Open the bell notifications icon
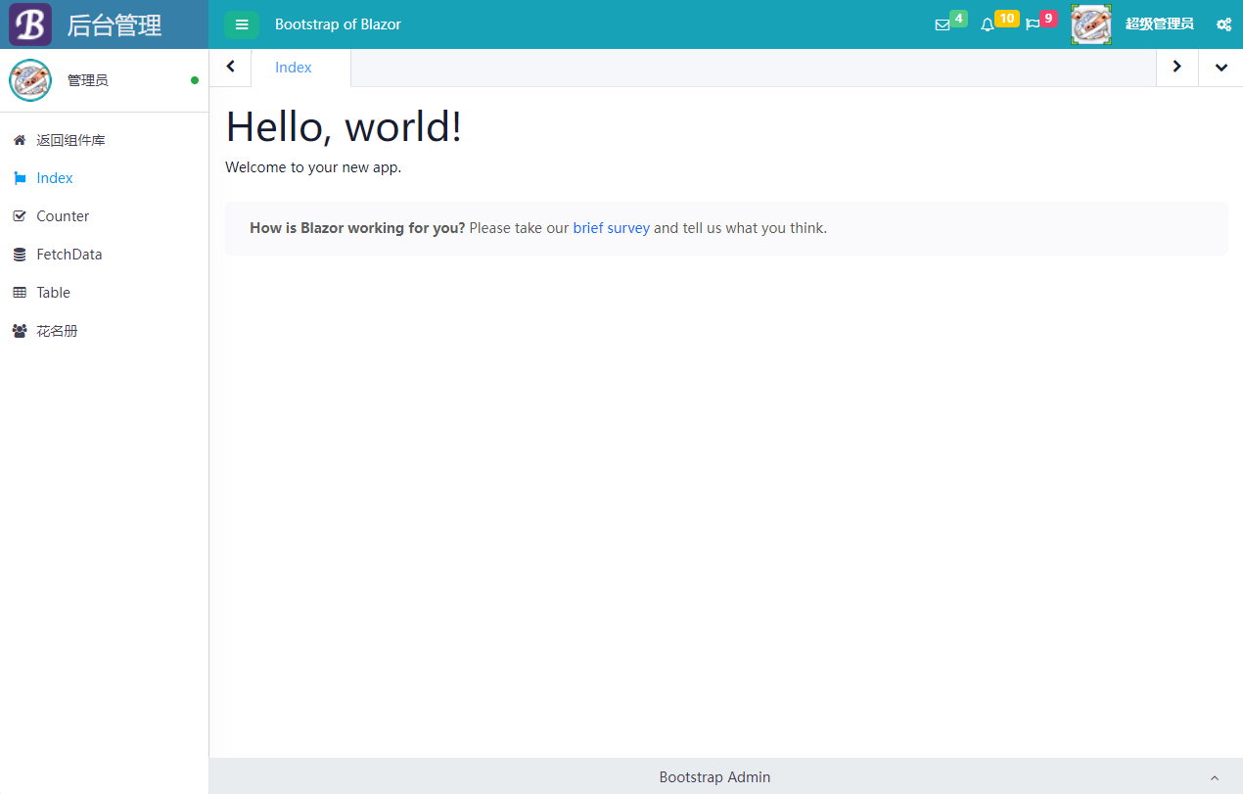 point(988,25)
